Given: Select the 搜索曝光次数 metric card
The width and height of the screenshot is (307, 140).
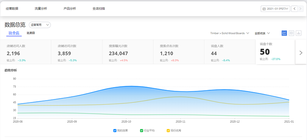Looking at the screenshot, I should point(128,52).
